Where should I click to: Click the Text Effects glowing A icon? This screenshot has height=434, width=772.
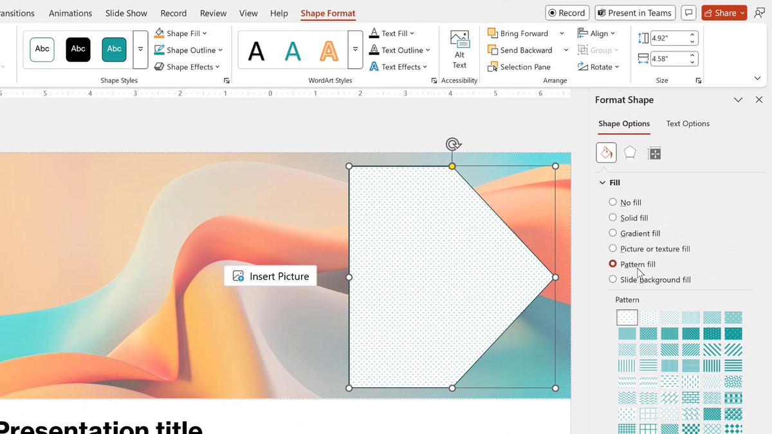(374, 67)
